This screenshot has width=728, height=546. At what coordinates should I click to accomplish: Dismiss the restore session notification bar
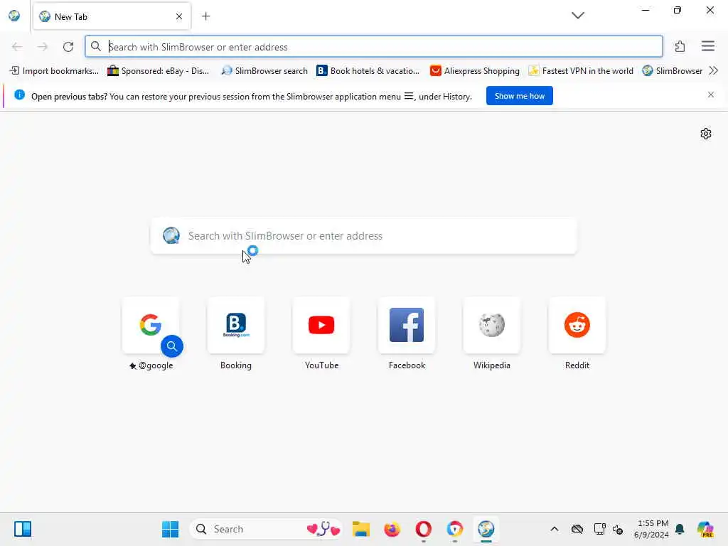click(710, 95)
